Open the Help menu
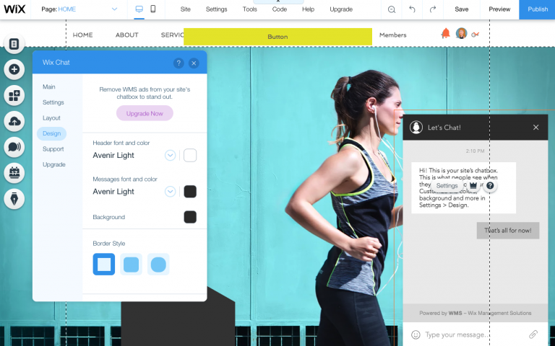Image resolution: width=555 pixels, height=346 pixels. 308,9
